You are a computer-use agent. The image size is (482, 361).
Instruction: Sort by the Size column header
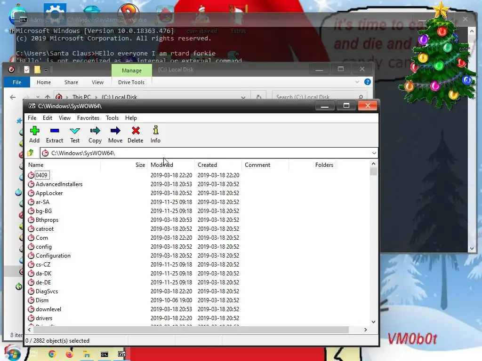click(x=124, y=165)
